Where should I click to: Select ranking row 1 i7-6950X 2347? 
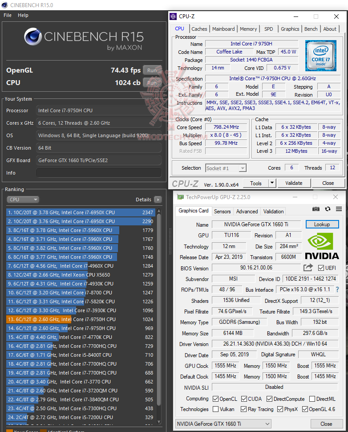click(x=81, y=212)
